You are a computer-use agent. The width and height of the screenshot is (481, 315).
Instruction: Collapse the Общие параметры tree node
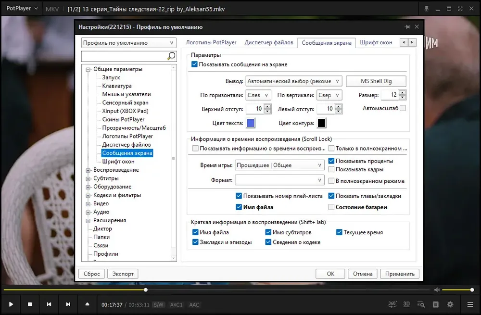click(88, 70)
